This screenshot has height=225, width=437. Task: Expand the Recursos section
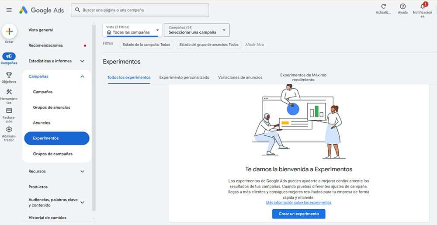tap(82, 171)
